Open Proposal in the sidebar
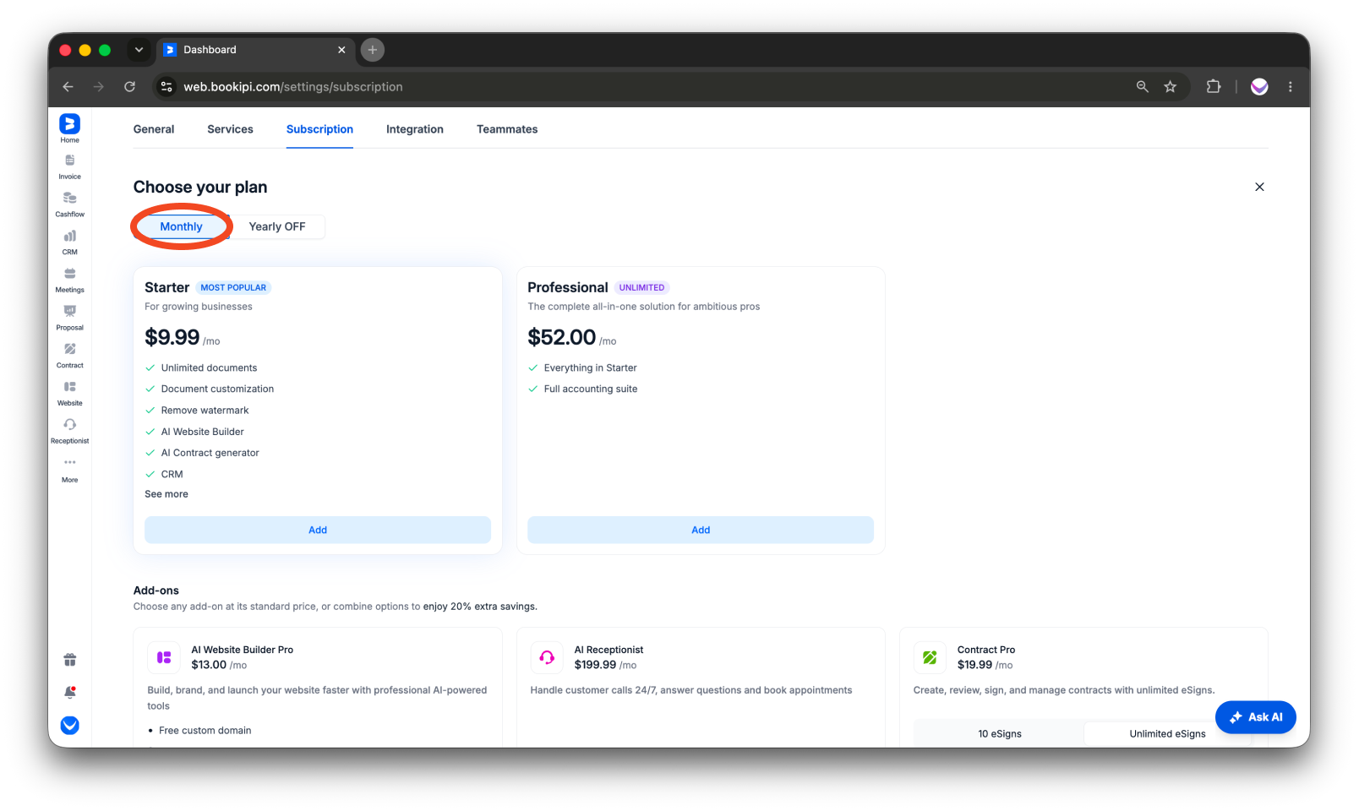This screenshot has width=1359, height=811. click(69, 318)
